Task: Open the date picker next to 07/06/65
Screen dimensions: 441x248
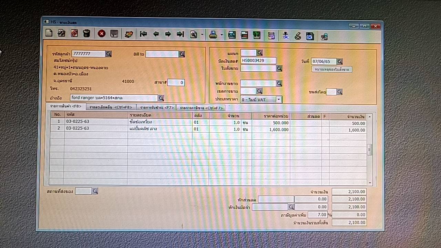Action: click(340, 62)
